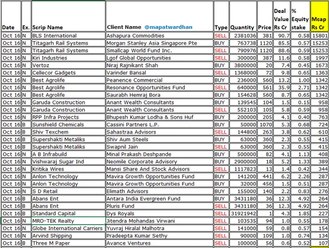Click equity stake 2.71 cell

pos(300,88)
